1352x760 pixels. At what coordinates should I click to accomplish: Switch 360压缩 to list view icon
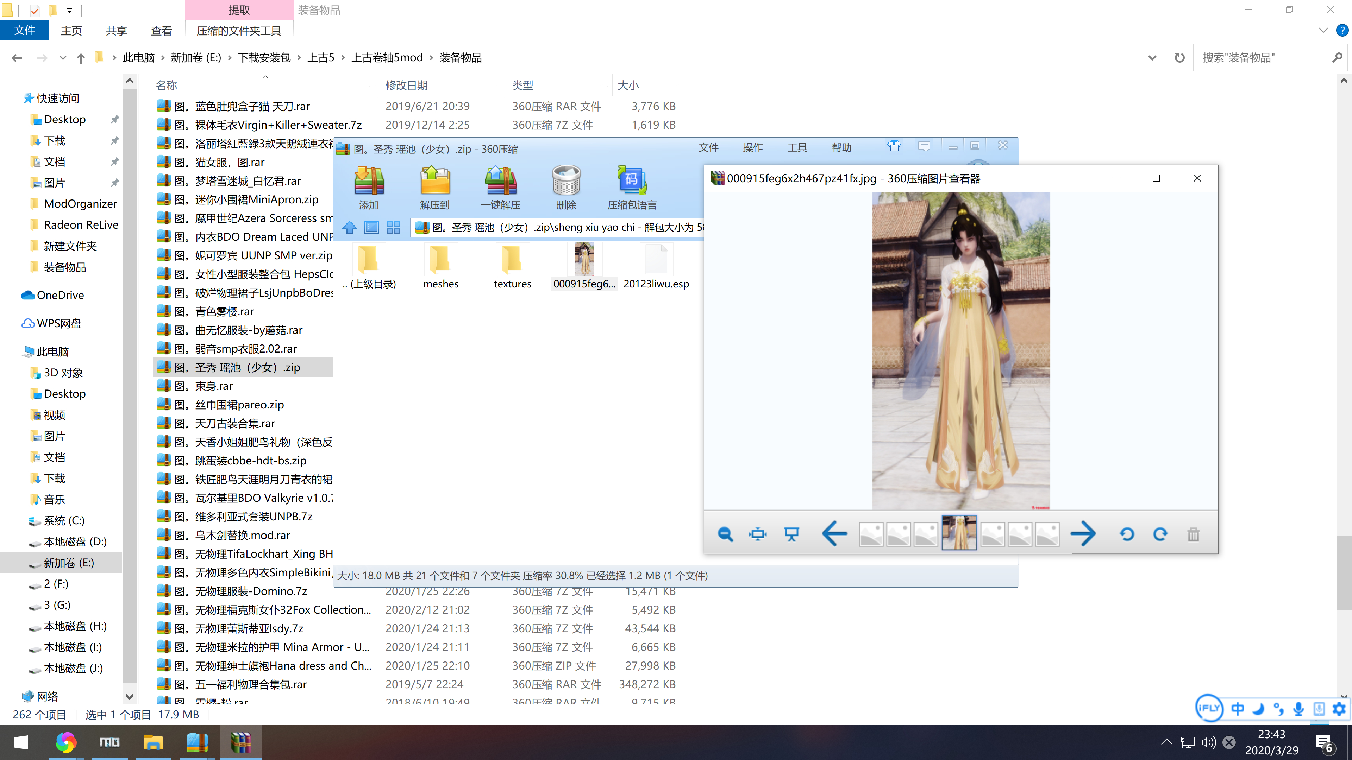371,227
